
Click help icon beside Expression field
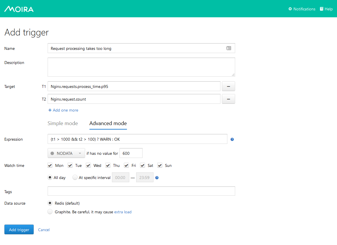pyautogui.click(x=232, y=139)
